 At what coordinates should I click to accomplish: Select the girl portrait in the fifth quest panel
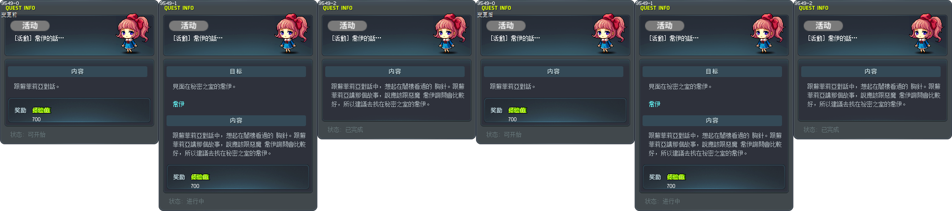coord(767,34)
